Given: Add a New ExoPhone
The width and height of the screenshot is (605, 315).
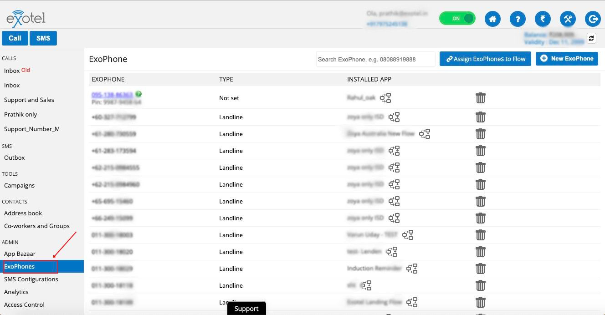Looking at the screenshot, I should click(x=567, y=59).
